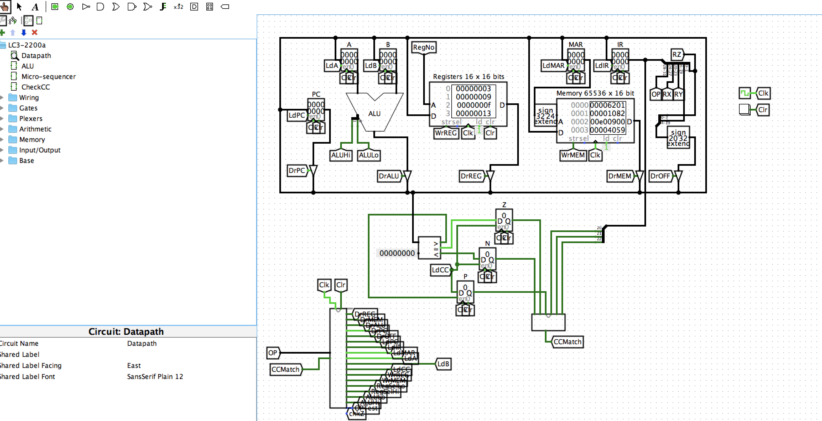Viewport: 822px width, 421px height.
Task: Toggle the Clk clock input on canvas
Action: (745, 93)
